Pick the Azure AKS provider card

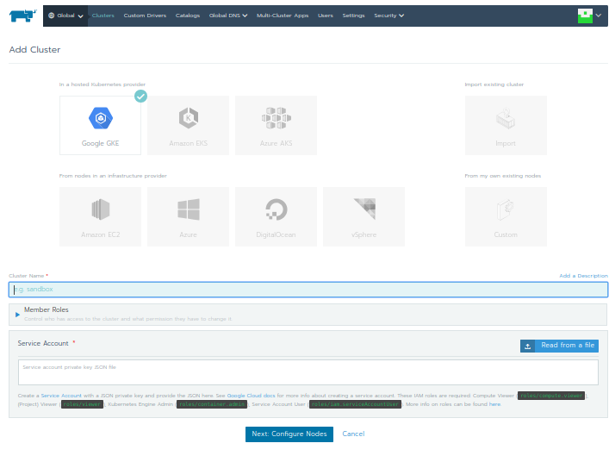[277, 126]
